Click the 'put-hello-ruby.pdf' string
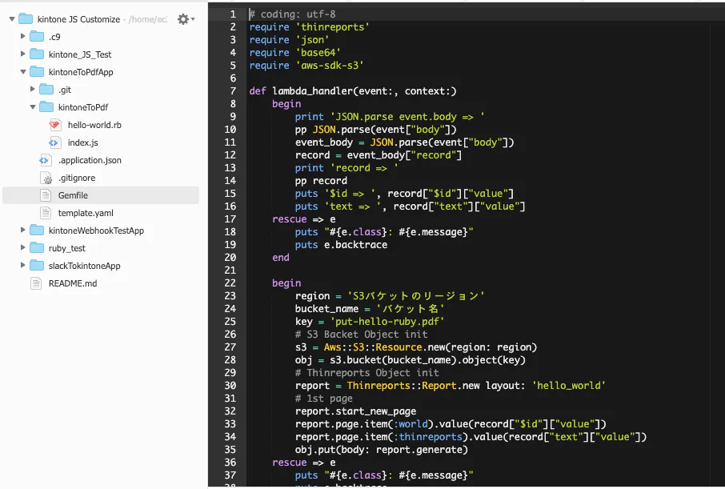725x489 pixels. [x=387, y=322]
